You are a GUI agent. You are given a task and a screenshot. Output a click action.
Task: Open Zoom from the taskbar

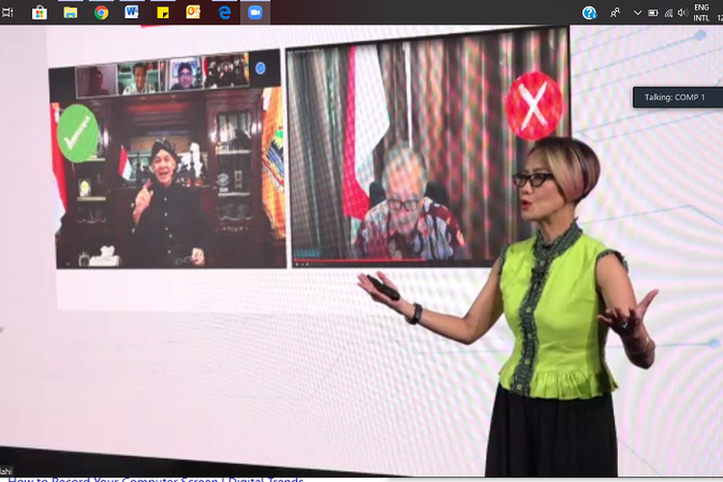click(254, 13)
